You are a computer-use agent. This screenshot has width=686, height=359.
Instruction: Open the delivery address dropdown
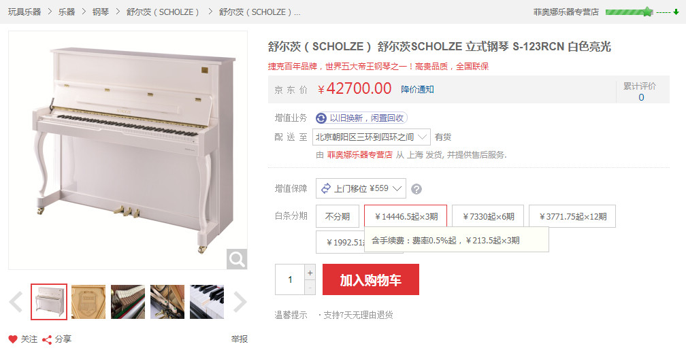372,137
